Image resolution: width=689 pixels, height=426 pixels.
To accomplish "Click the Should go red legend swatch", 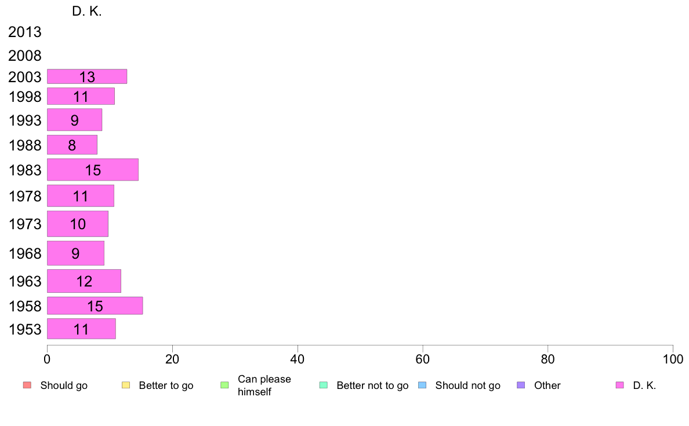I will [x=27, y=385].
